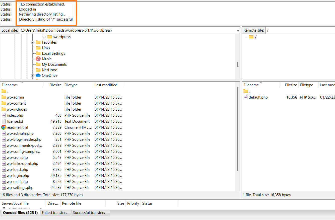Expand the Favorites tree node
The width and height of the screenshot is (335, 220).
click(x=32, y=42)
